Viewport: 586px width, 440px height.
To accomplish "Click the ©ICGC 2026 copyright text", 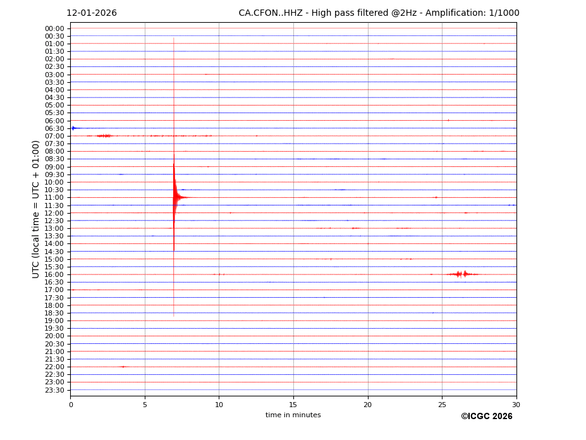I will coord(486,416).
